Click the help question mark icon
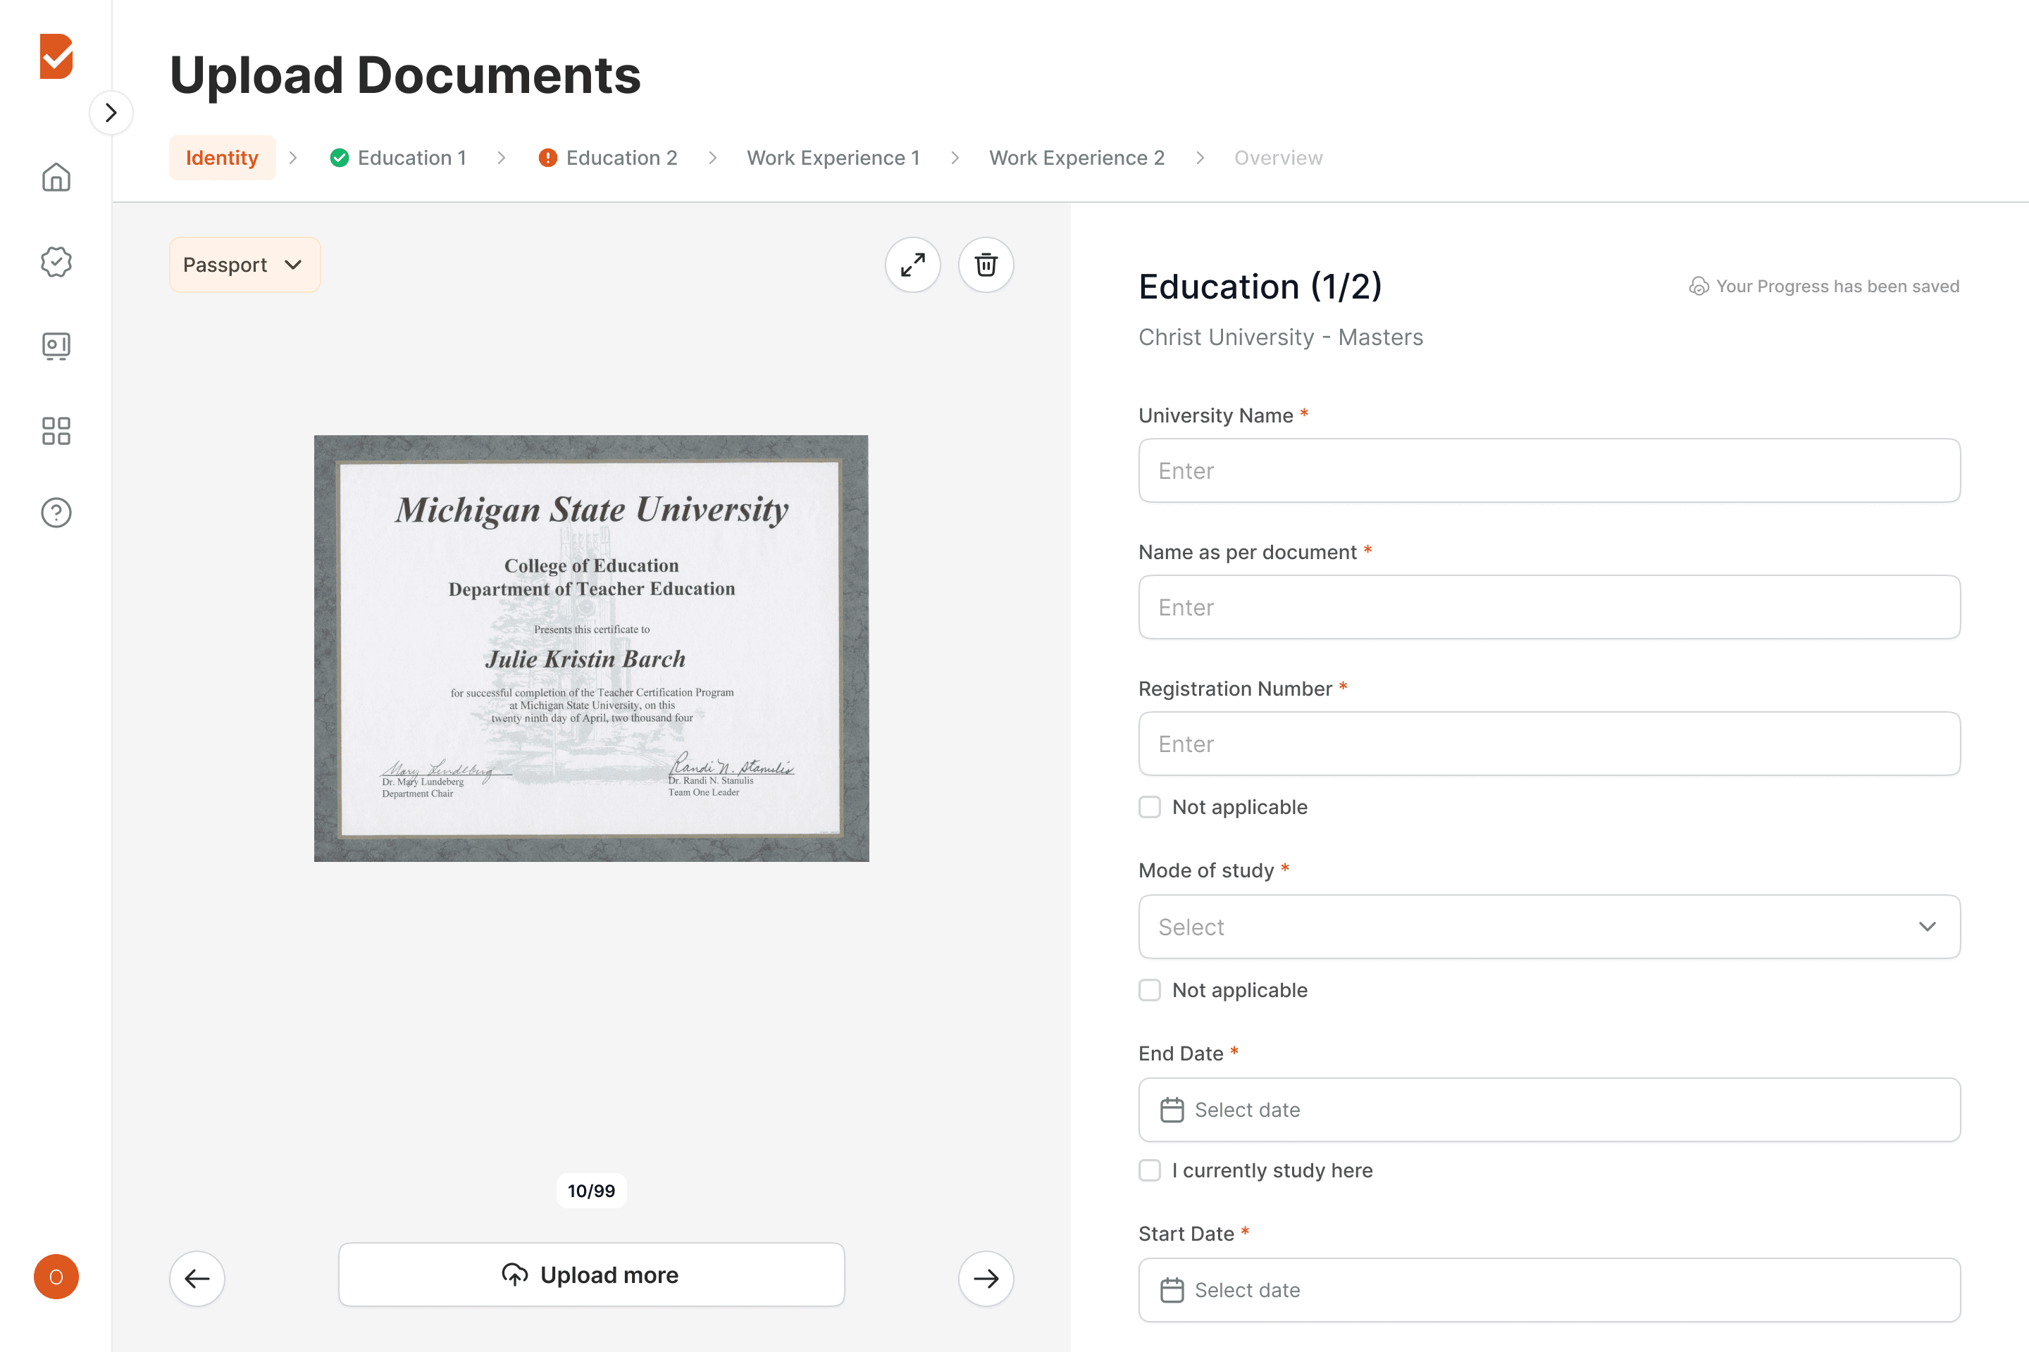2029x1352 pixels. [x=56, y=513]
